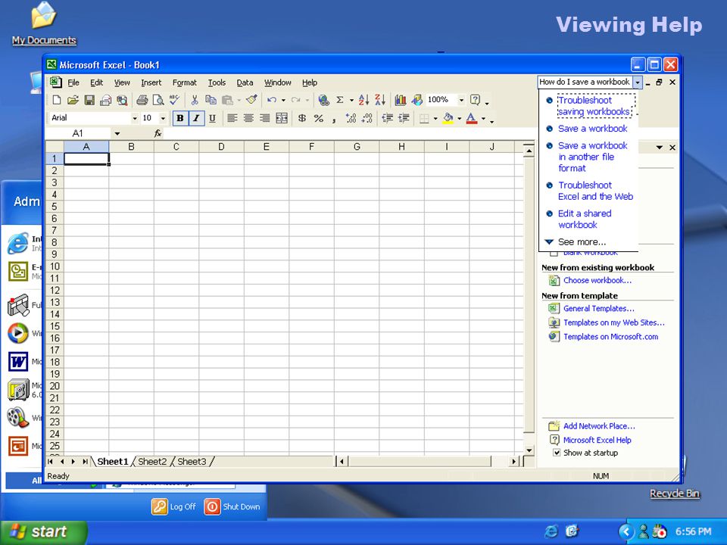Toggle Bold formatting
Screen dimensions: 727x545
[180, 118]
